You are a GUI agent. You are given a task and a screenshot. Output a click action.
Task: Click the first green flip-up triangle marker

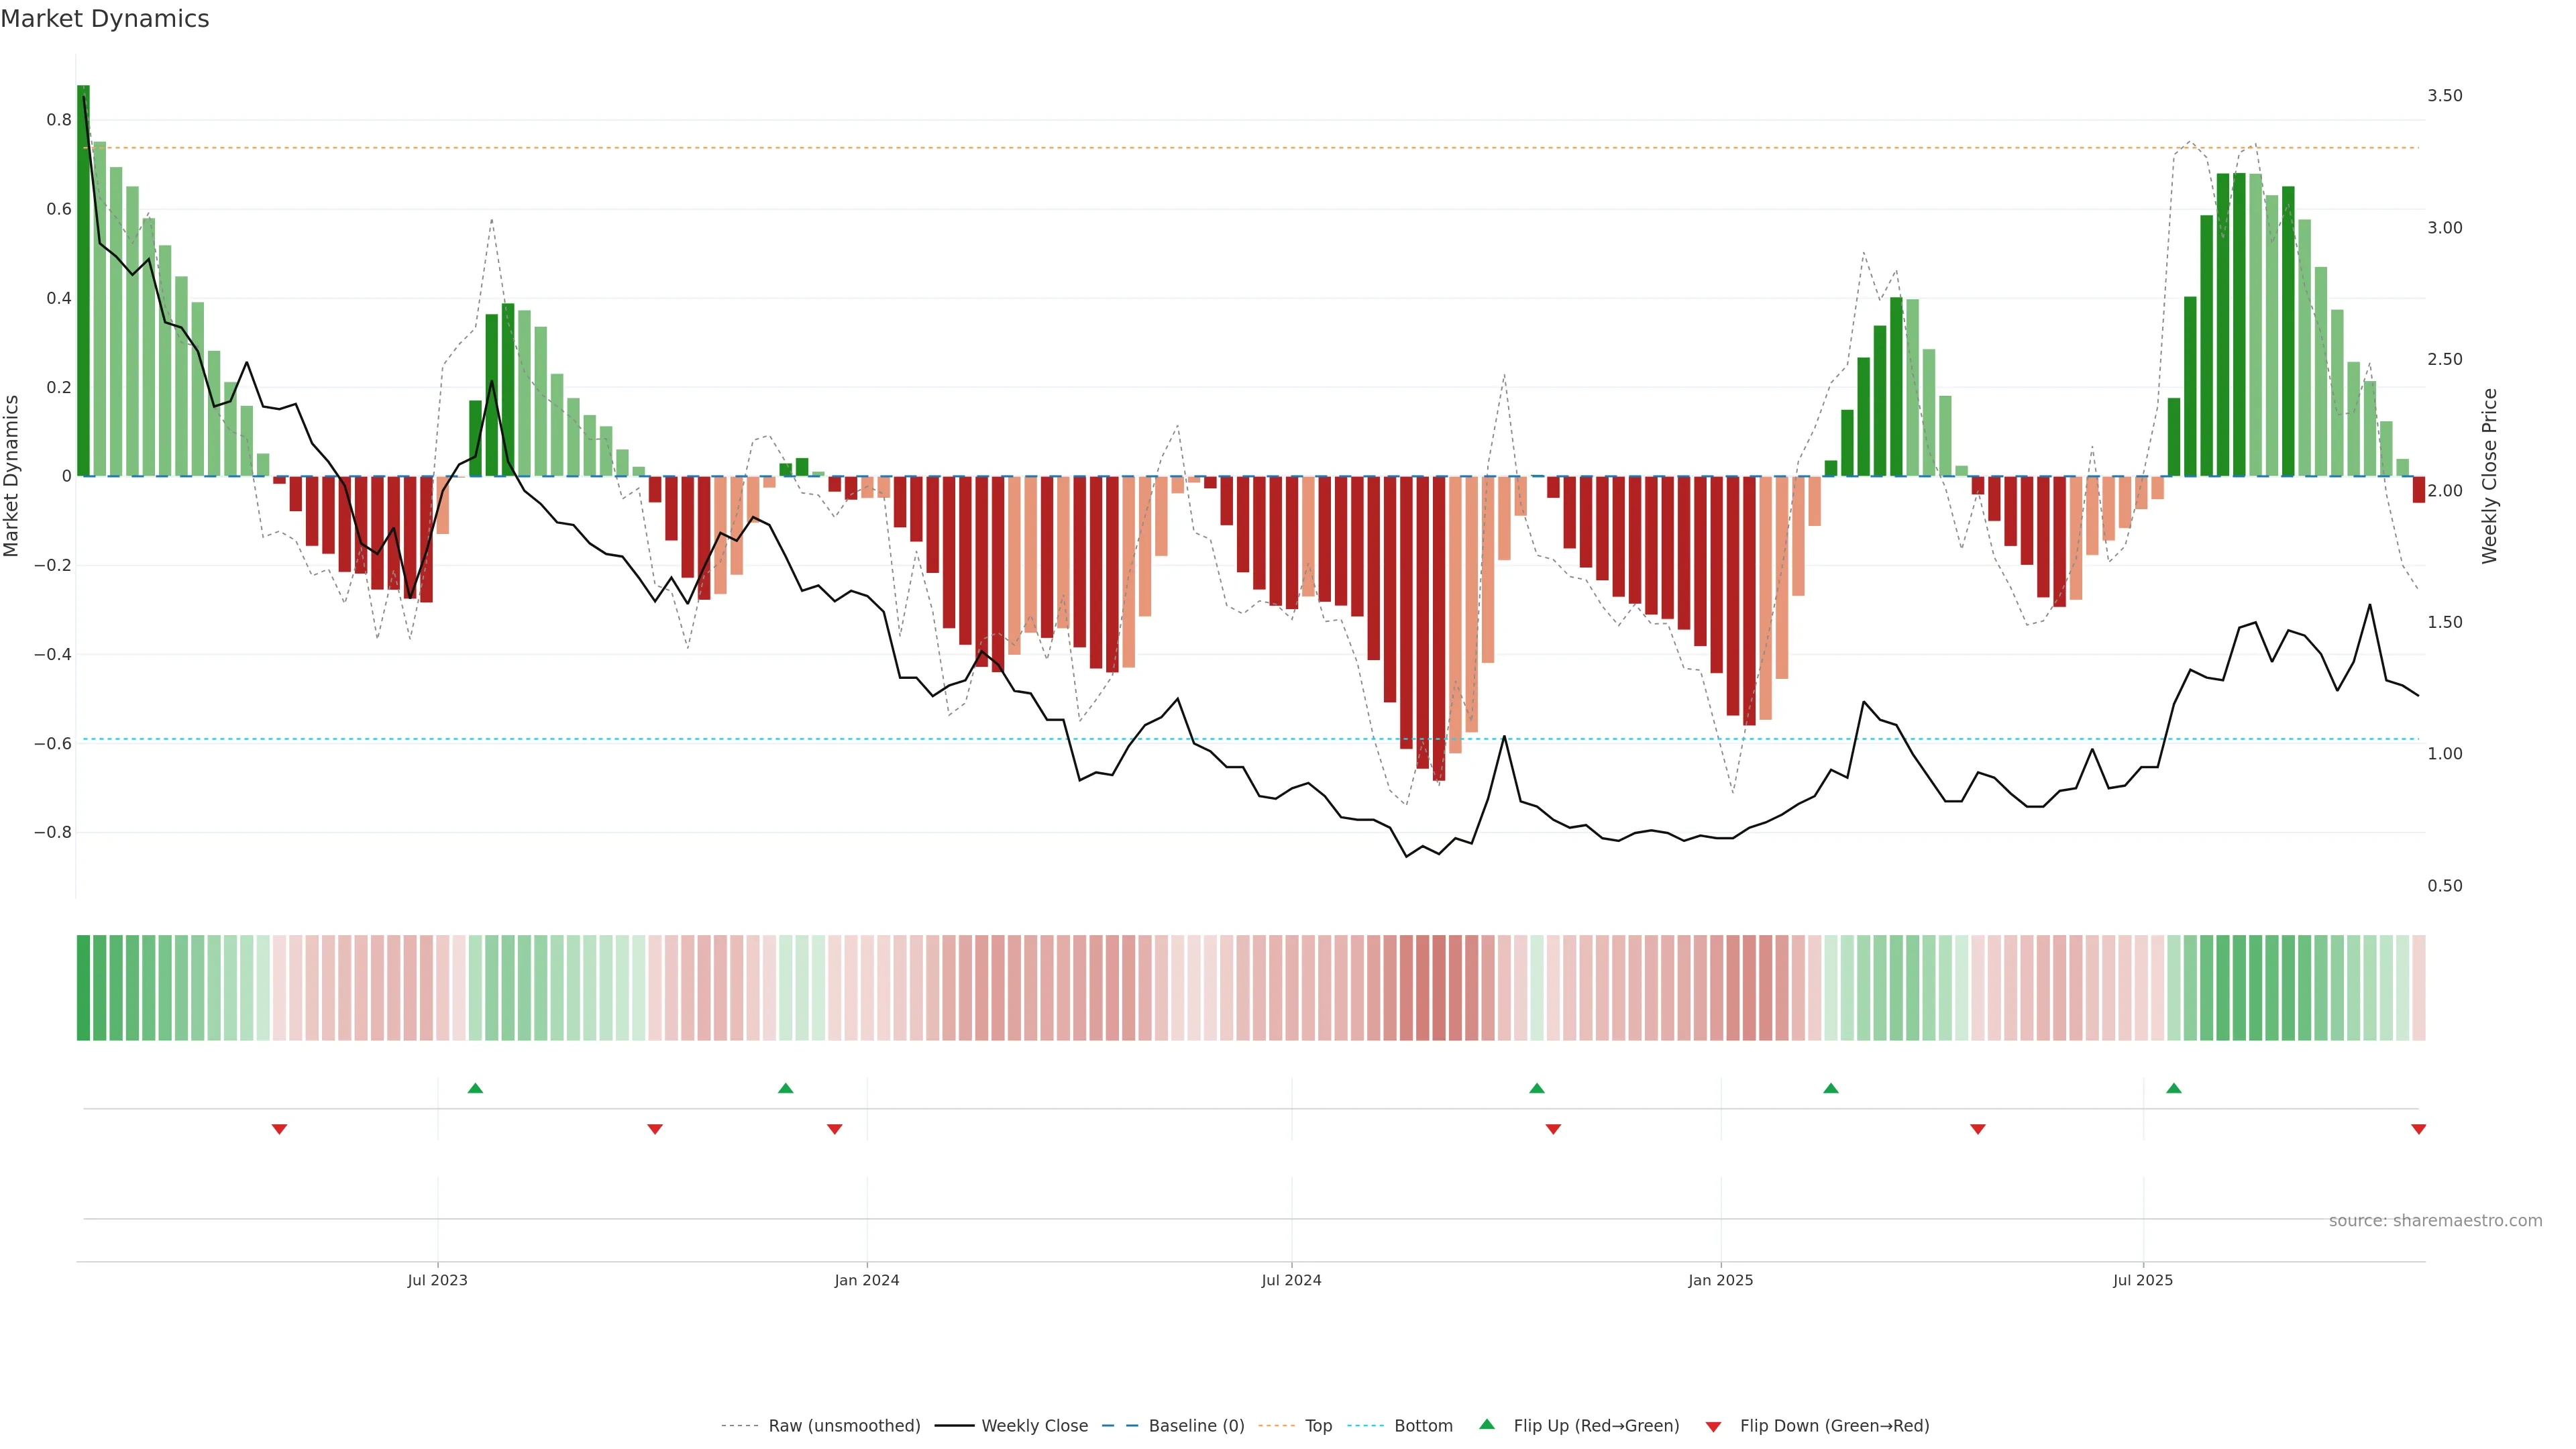475,1088
